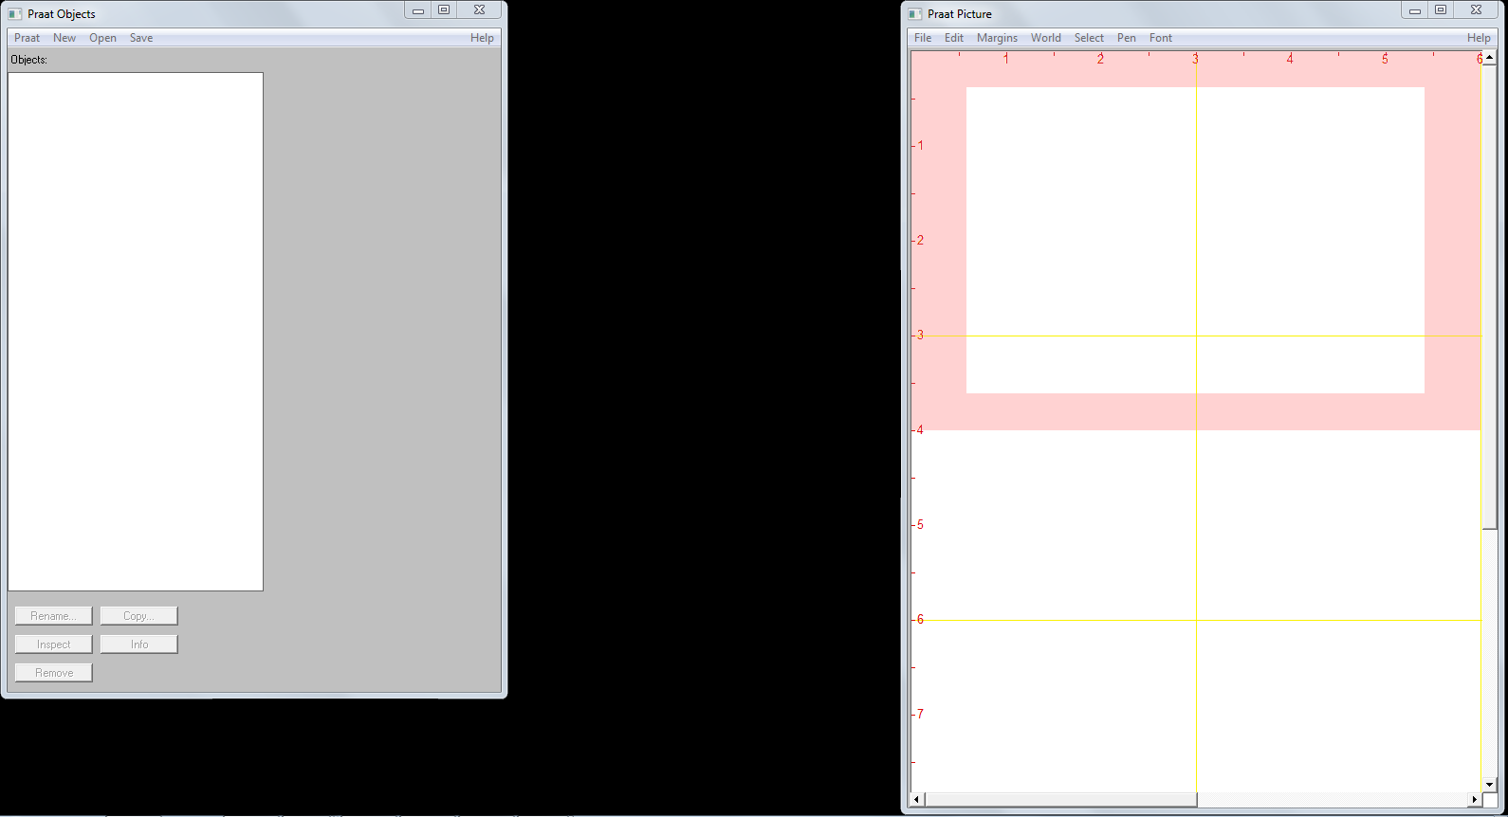This screenshot has width=1508, height=817.
Task: Open the Open menu in Praat Objects
Action: point(102,38)
